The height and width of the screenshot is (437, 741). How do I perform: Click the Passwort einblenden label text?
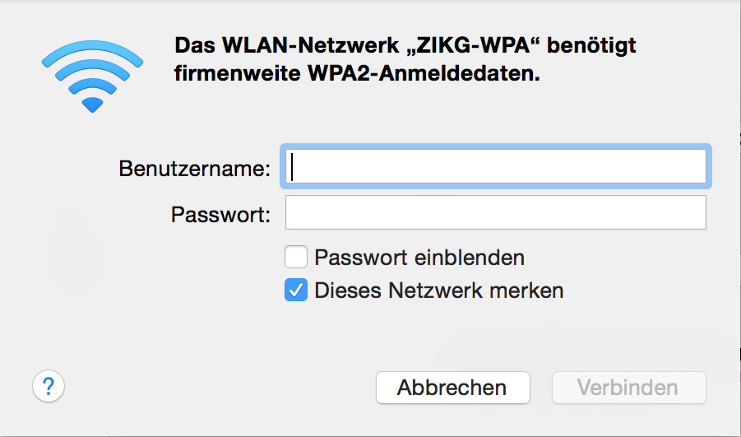click(419, 258)
